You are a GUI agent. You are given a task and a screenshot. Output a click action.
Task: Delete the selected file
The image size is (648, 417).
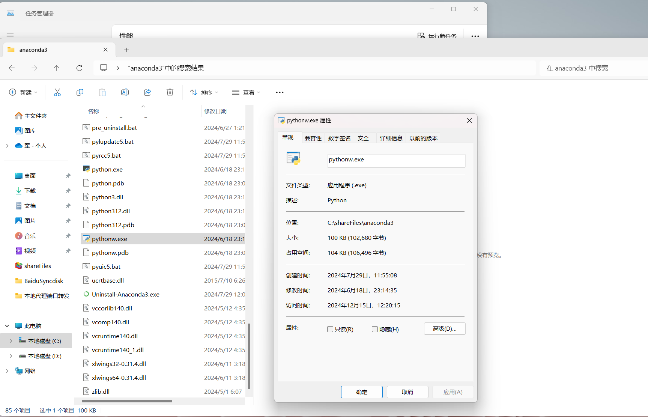pyautogui.click(x=170, y=92)
